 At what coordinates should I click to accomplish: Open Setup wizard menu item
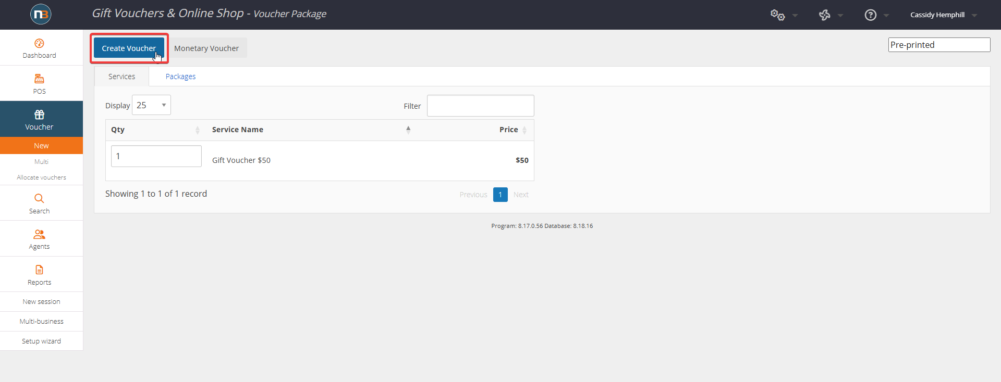click(x=41, y=341)
